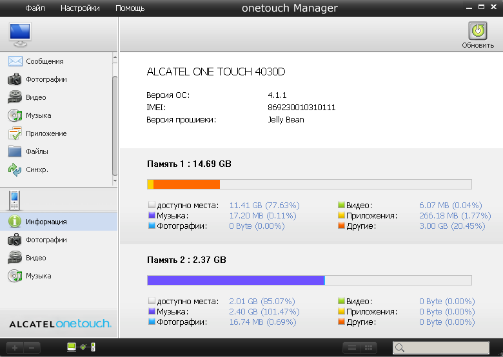Click the ALCATEL ONE TOUCH 4030D title
Image resolution: width=503 pixels, height=357 pixels.
pos(216,72)
